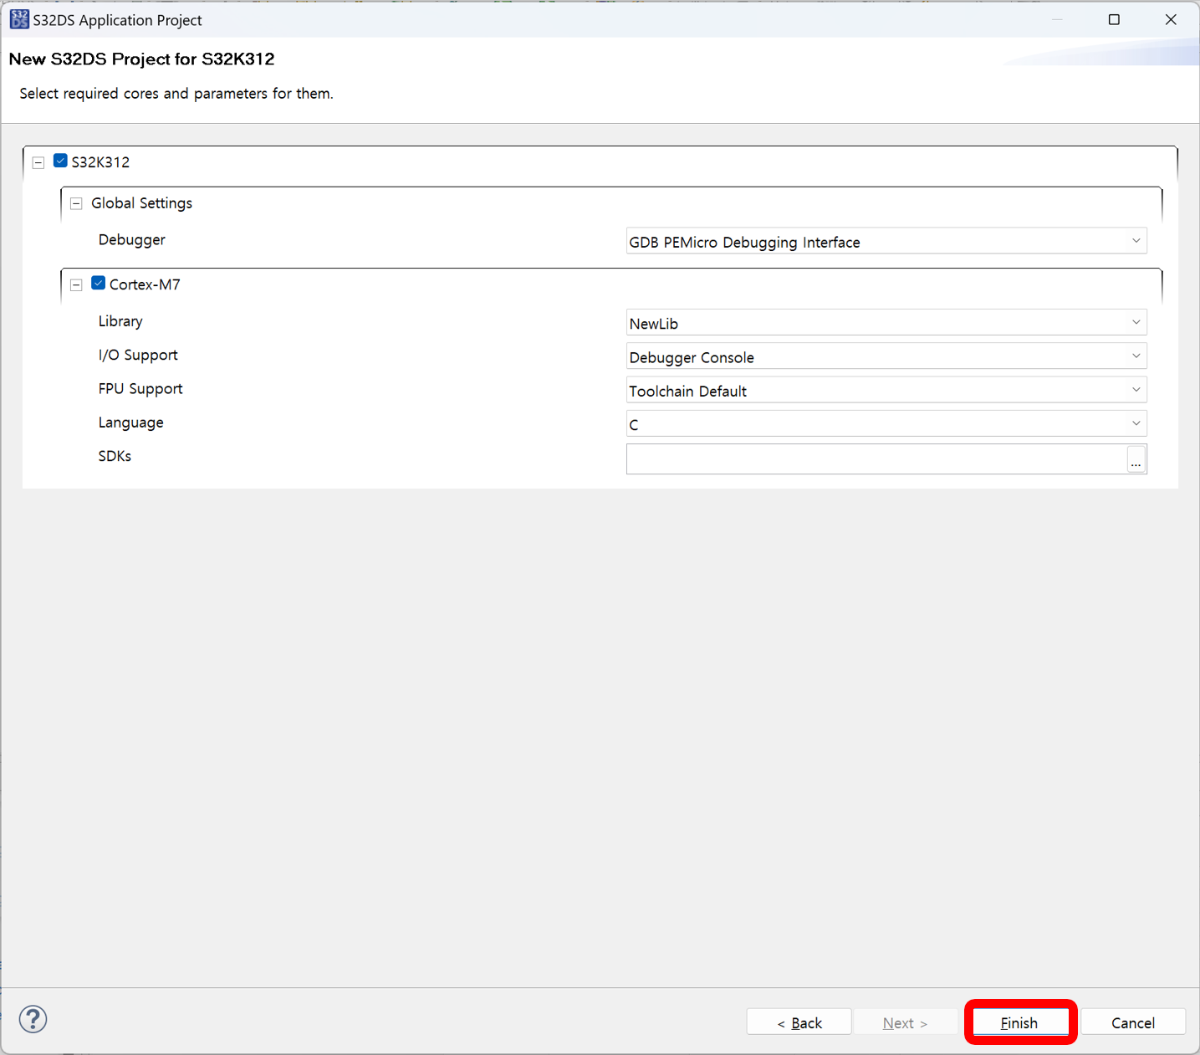Open the I/O Support dropdown

tap(886, 356)
